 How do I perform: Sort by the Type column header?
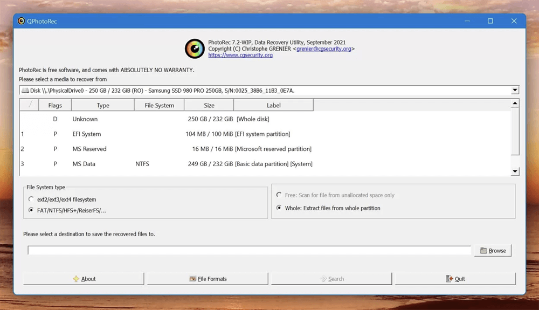[x=103, y=105]
